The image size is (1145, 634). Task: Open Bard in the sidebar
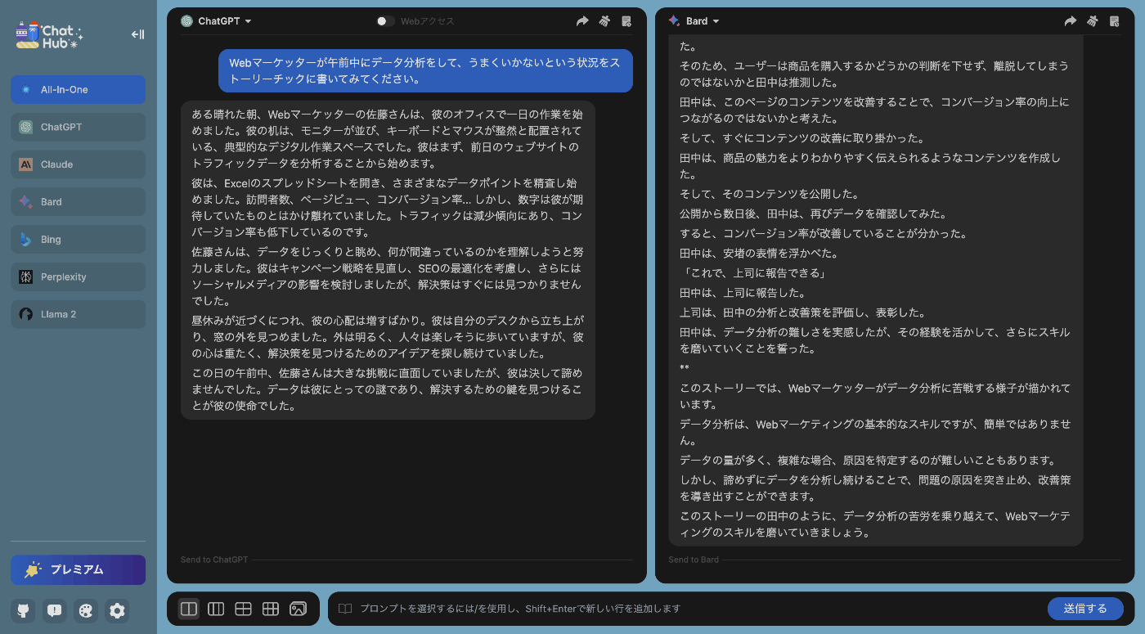78,202
